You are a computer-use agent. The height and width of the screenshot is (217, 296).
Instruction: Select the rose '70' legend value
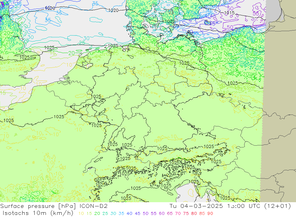178,213
